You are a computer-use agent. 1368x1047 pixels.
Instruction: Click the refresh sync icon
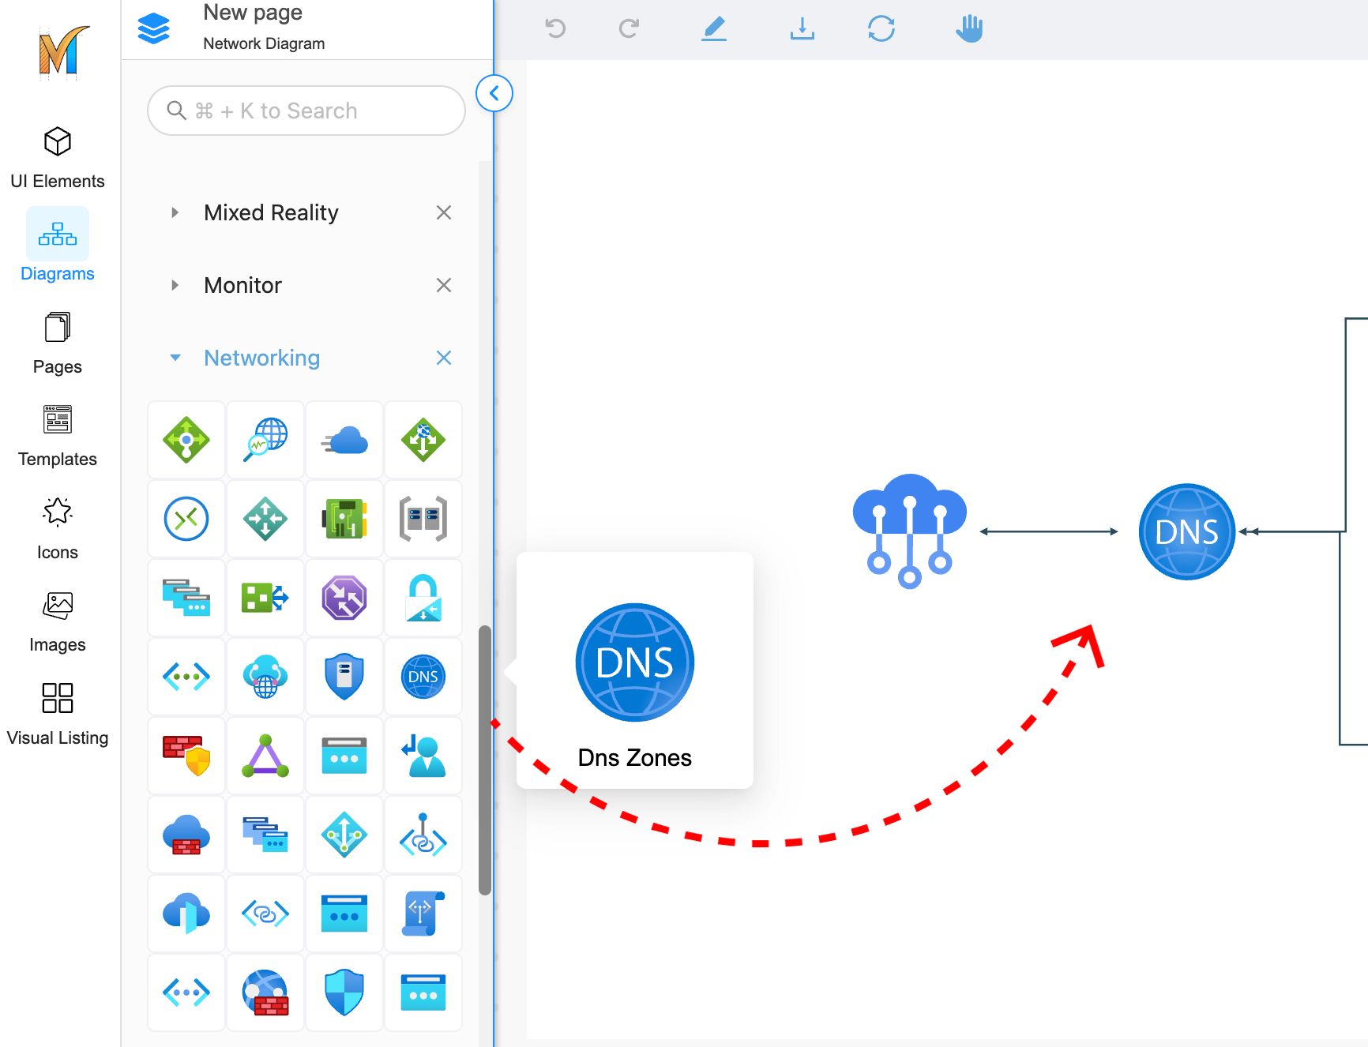pyautogui.click(x=881, y=29)
